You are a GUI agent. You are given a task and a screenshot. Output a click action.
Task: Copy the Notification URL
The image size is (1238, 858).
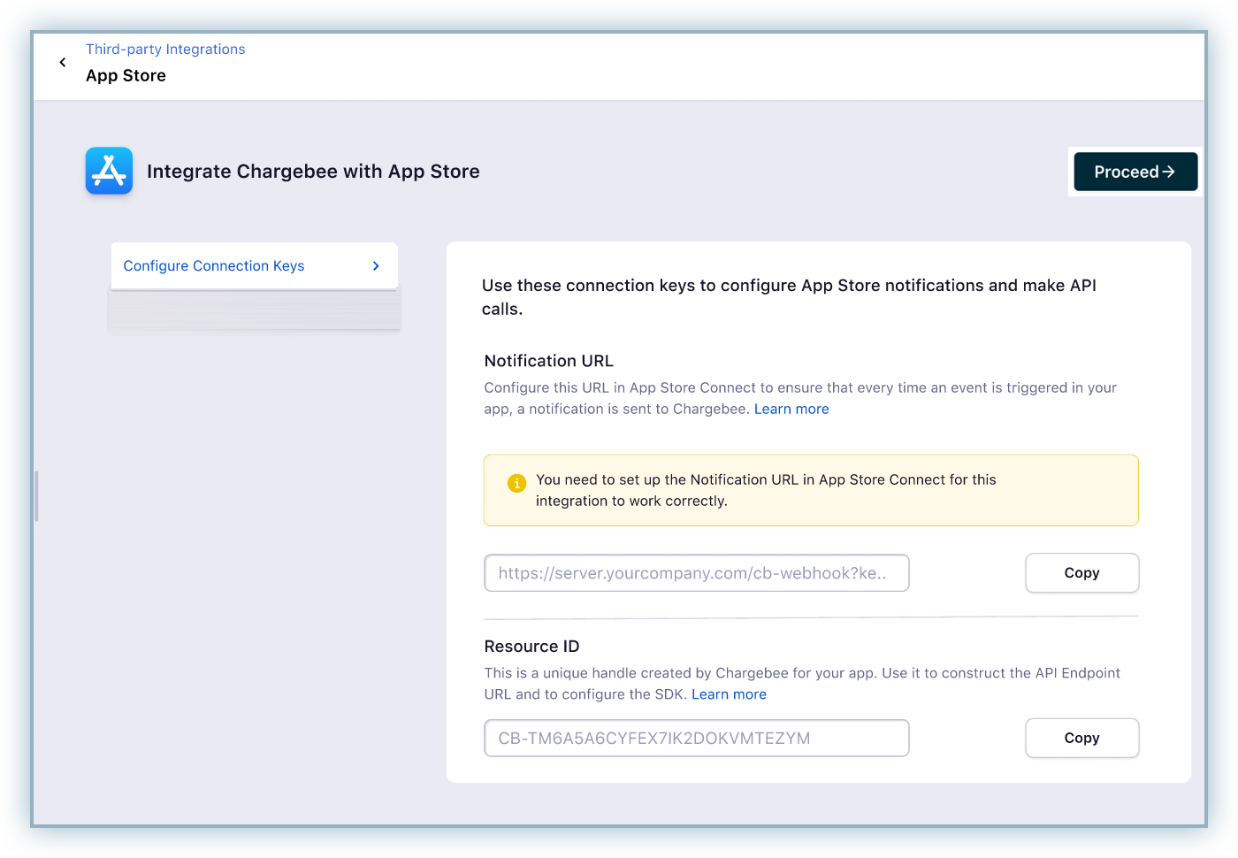point(1081,573)
